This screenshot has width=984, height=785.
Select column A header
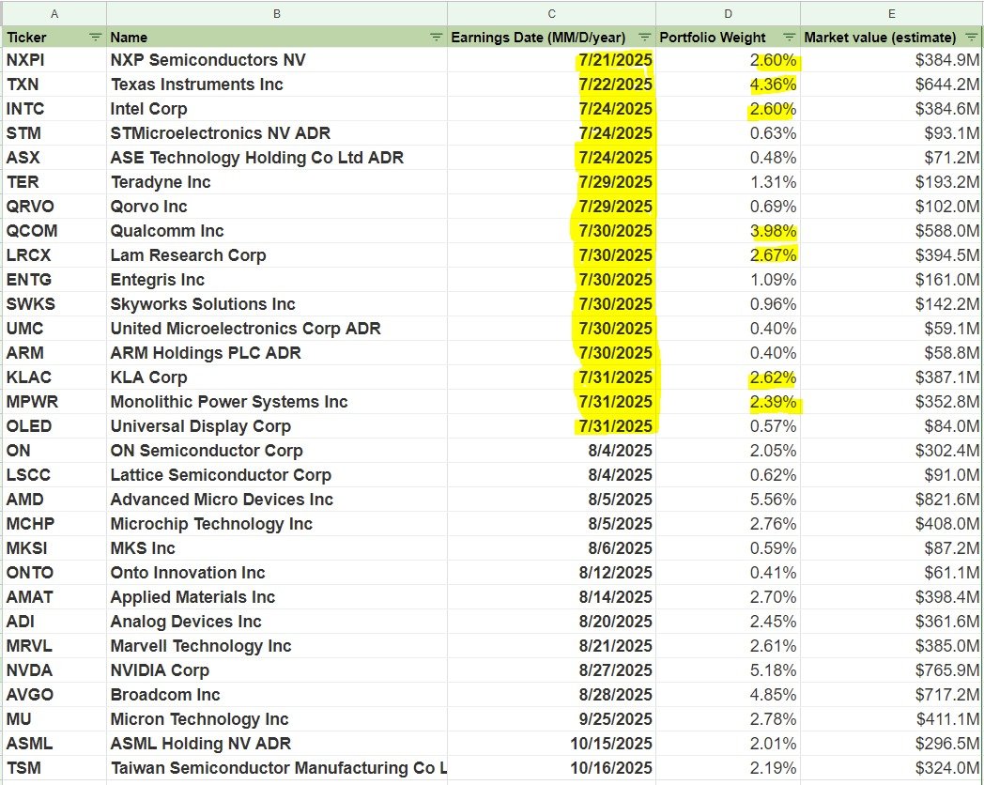click(54, 13)
